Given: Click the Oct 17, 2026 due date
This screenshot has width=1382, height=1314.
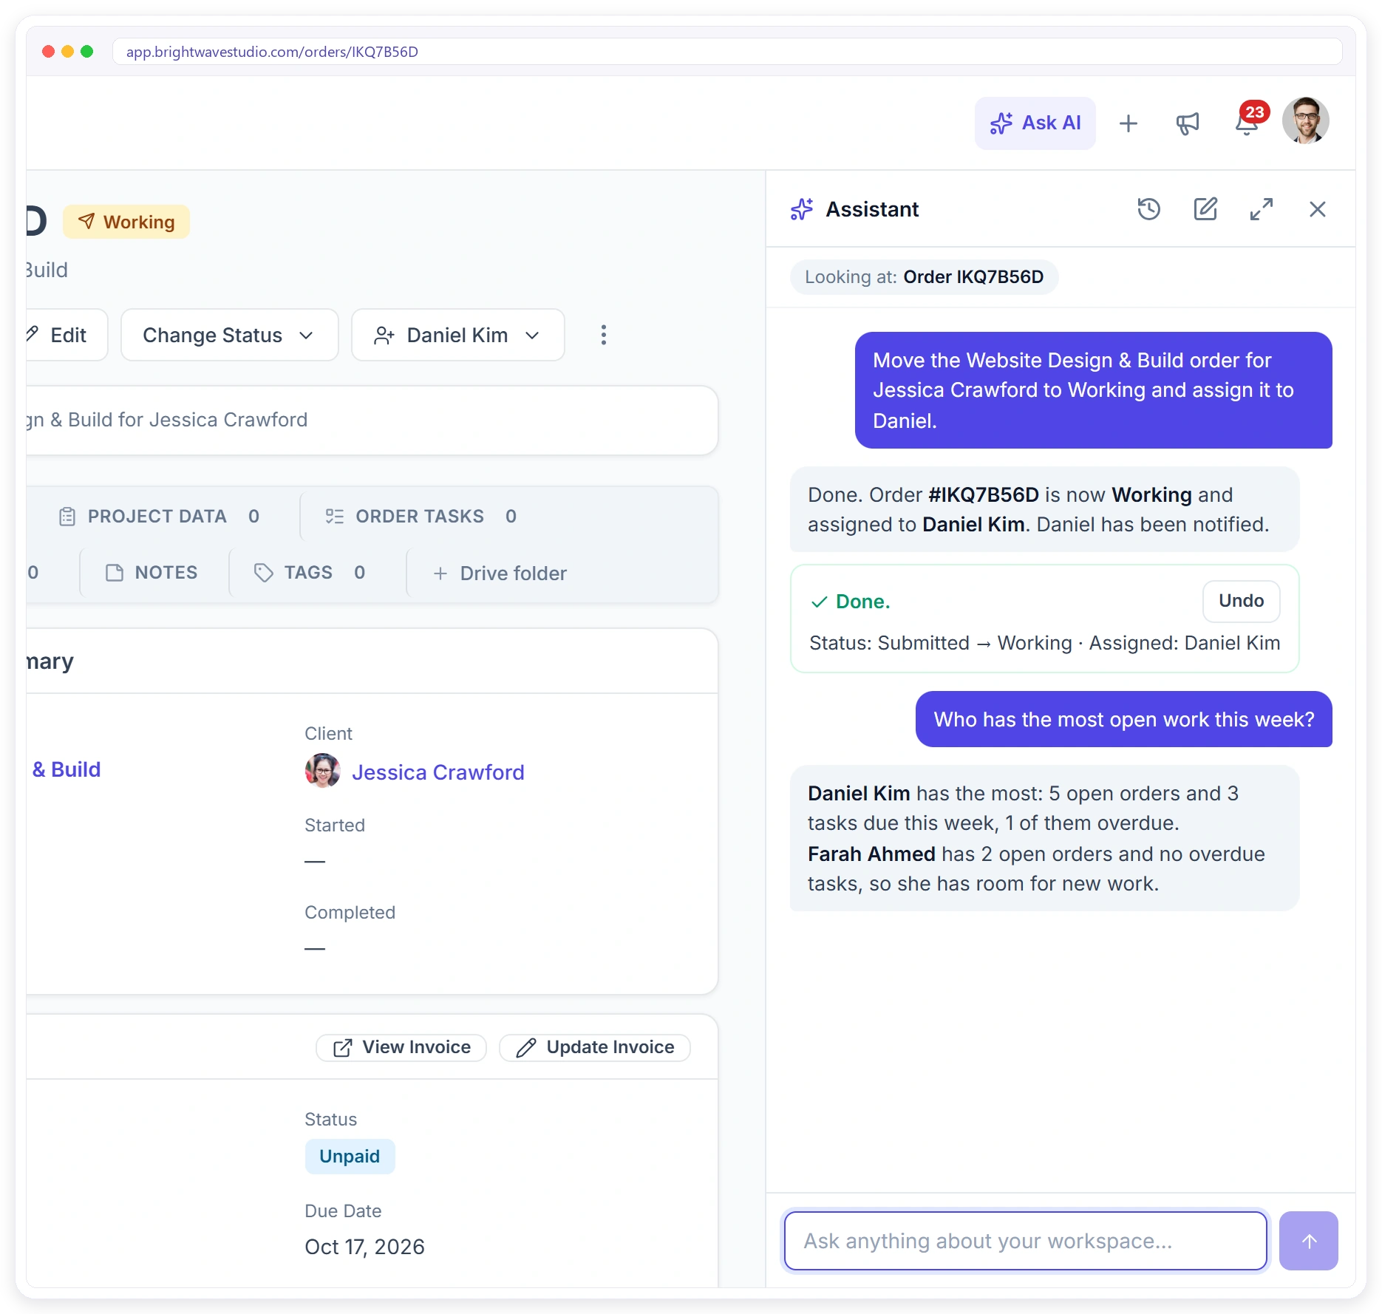Looking at the screenshot, I should pos(364,1247).
